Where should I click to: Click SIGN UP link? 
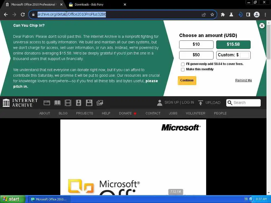pos(171,103)
